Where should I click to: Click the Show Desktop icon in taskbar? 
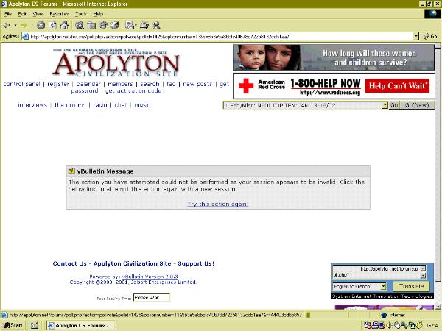click(35, 325)
